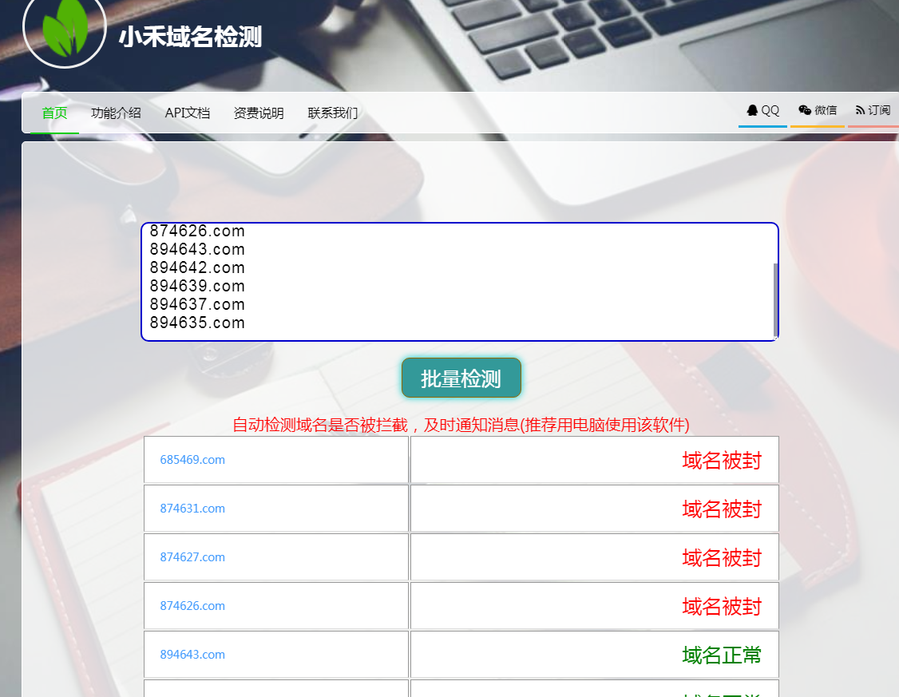Open the 874626.com domain link
The image size is (899, 697).
click(x=192, y=605)
